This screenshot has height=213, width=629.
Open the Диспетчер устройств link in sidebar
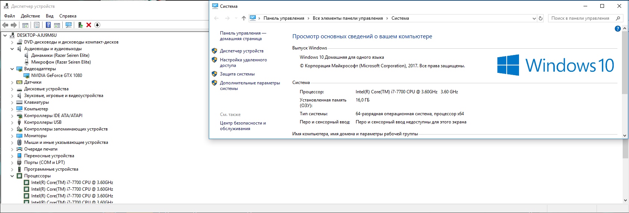(x=242, y=51)
